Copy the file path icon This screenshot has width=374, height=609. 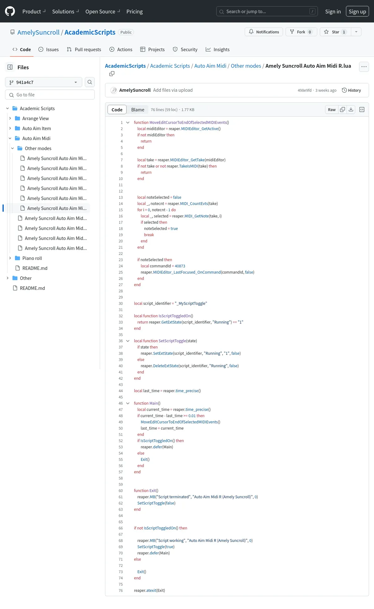pyautogui.click(x=112, y=74)
